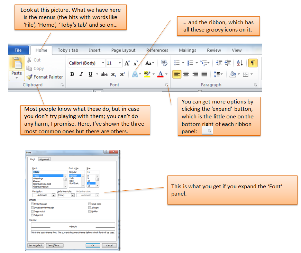This screenshot has height=253, width=301.
Task: Select the Bold formatting icon
Action: [x=72, y=74]
